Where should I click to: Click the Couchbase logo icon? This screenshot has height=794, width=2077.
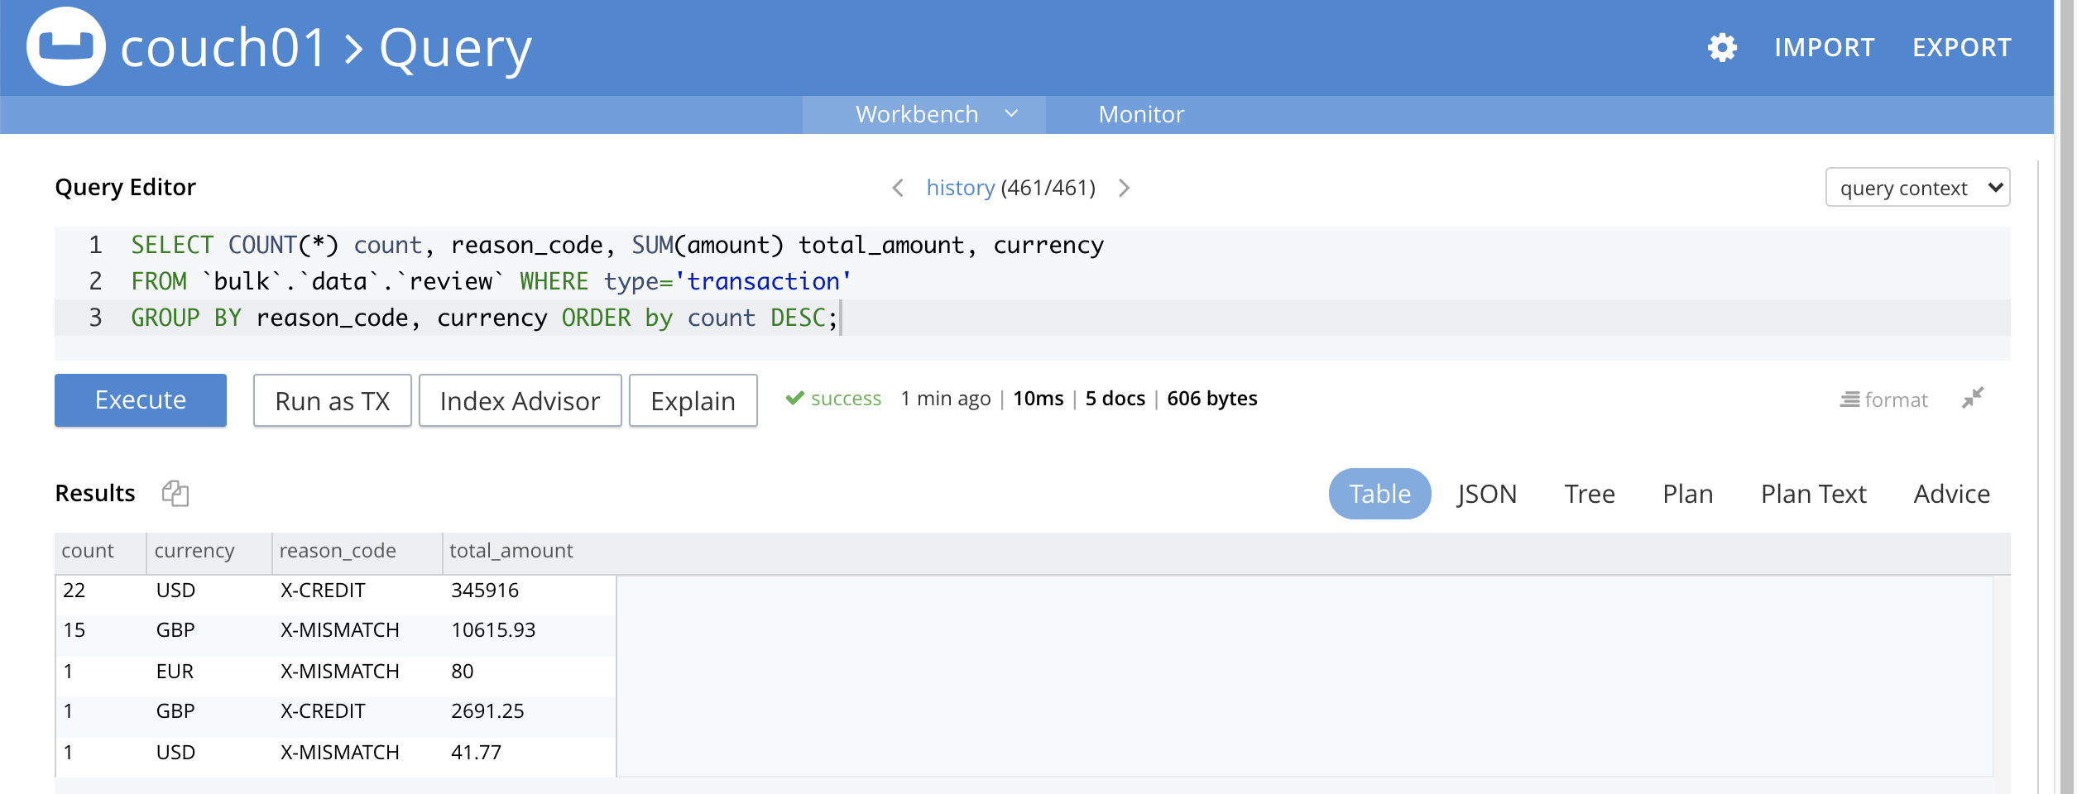66,47
